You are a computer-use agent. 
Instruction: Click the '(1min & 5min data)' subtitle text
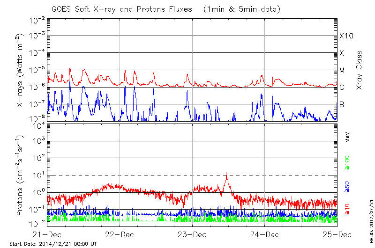coord(239,9)
